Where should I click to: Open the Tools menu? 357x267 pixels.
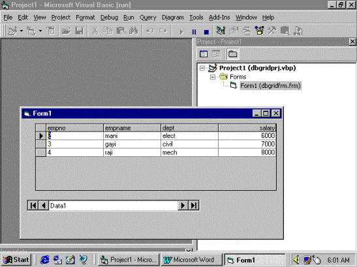click(196, 18)
